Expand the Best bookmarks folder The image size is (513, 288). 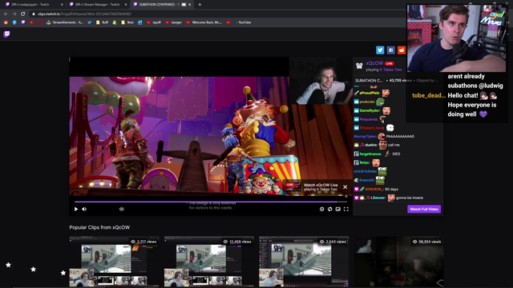(127, 22)
